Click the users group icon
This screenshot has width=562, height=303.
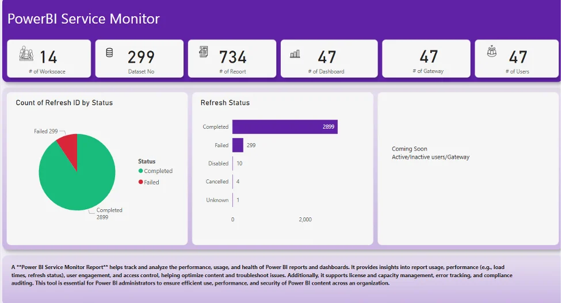491,52
